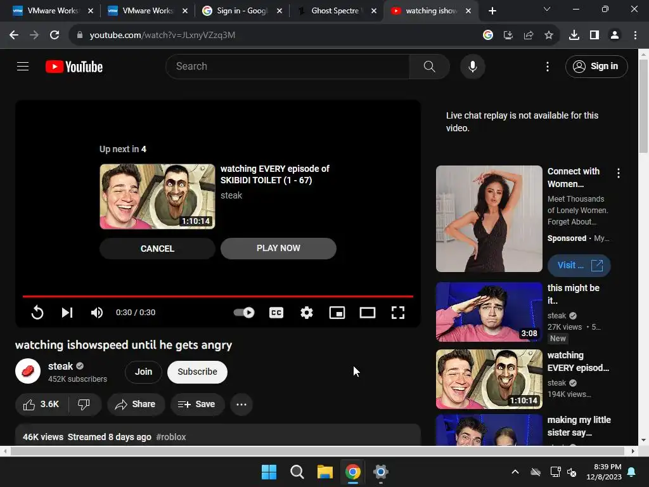
Task: Open Chrome's three-dot menu
Action: pyautogui.click(x=635, y=36)
